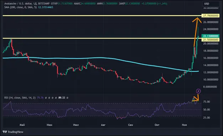The height and width of the screenshot is (136, 223).
Task: Open the USD currency selector
Action: (x=211, y=4)
